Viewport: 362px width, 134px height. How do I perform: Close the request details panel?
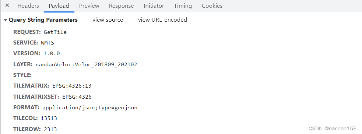click(x=7, y=5)
